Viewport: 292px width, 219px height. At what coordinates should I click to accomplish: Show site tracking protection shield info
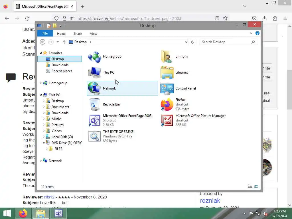point(56,18)
